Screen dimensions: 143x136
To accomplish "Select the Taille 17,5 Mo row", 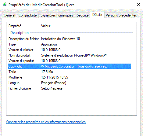I will 70,72.
